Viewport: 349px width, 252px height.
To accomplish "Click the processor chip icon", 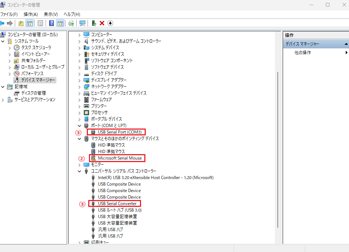I will [x=86, y=112].
